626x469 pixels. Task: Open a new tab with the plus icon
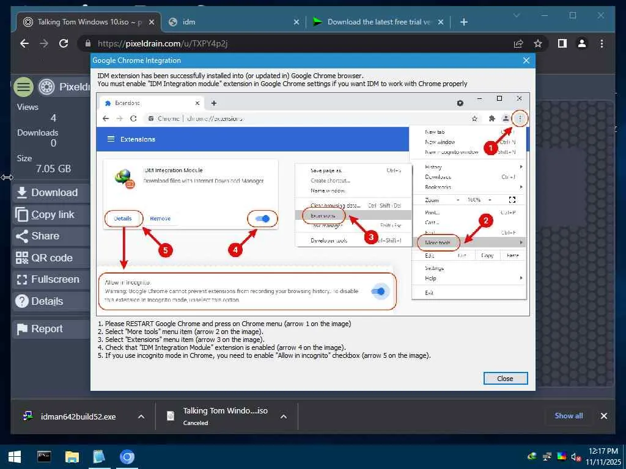click(x=463, y=22)
